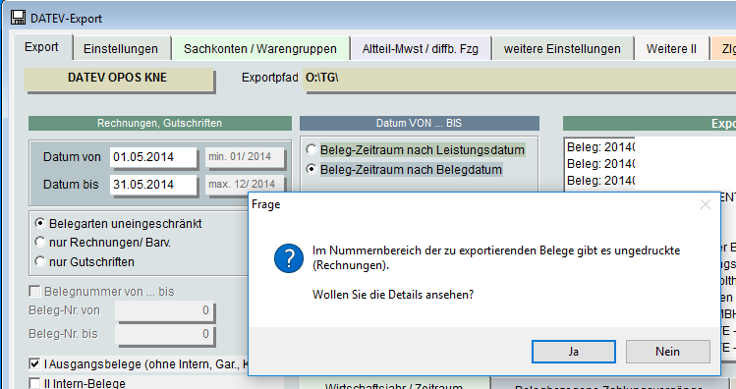Open the Einstellungen tab
Viewport: 736px width, 389px height.
(x=121, y=49)
